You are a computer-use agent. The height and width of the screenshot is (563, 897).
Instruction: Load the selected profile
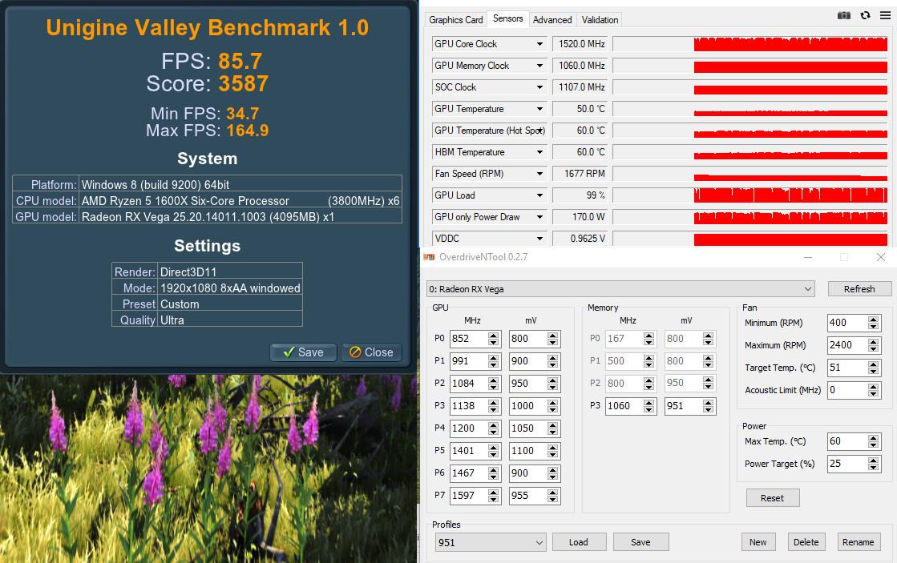pyautogui.click(x=578, y=542)
